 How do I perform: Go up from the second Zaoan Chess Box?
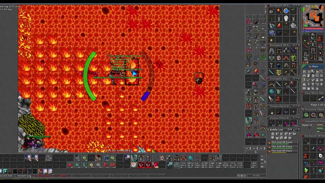click(294, 118)
